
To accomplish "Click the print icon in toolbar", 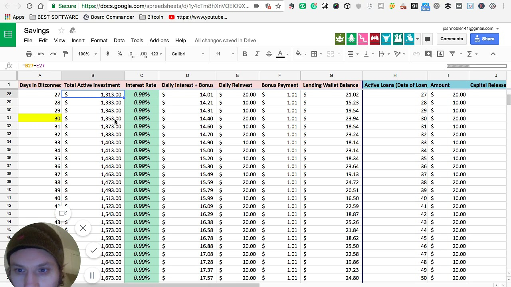I will coord(29,54).
